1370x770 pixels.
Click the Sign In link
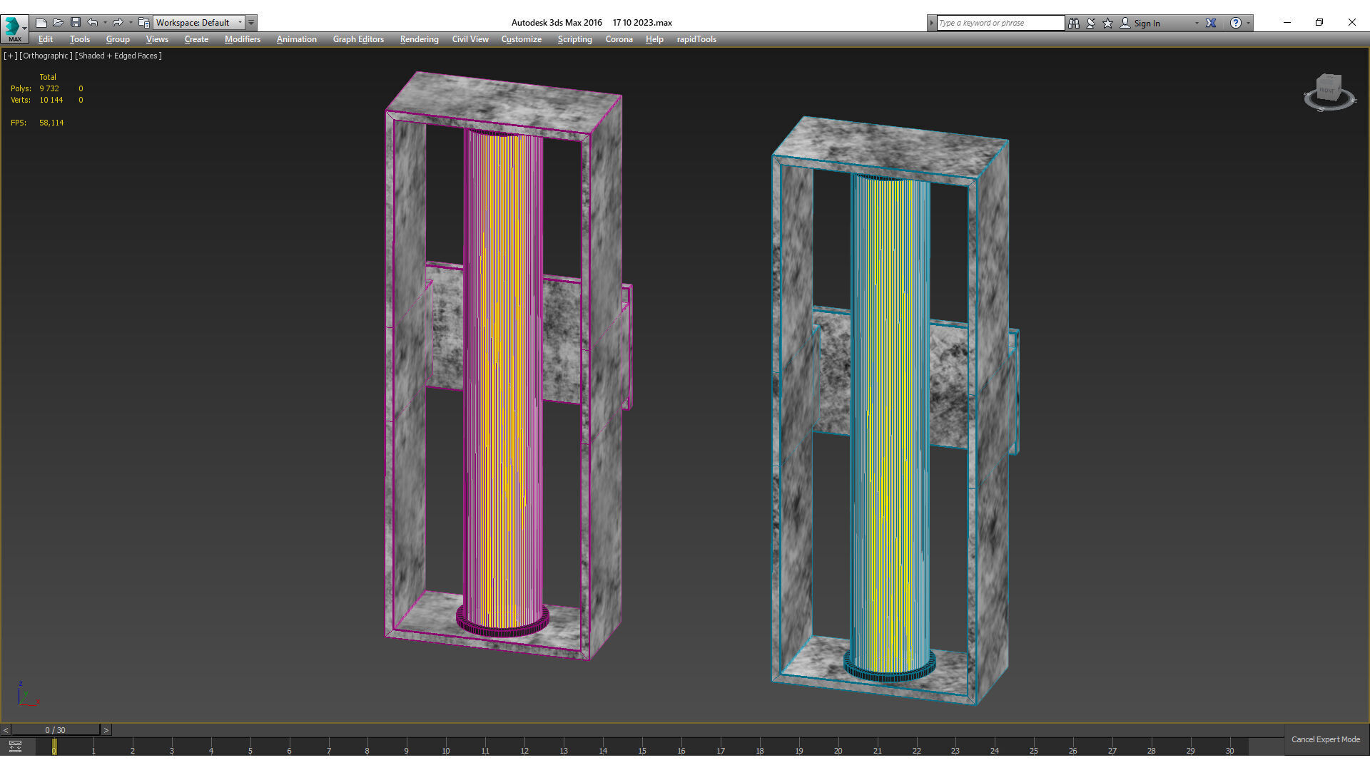(1147, 23)
